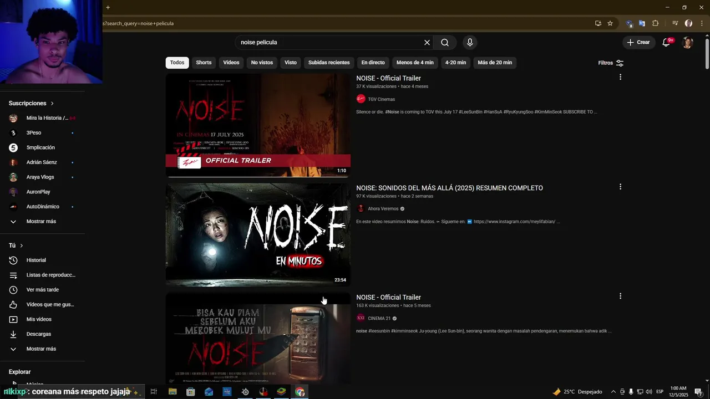Open Ver más tarde in the sidebar
710x399 pixels.
(x=42, y=290)
